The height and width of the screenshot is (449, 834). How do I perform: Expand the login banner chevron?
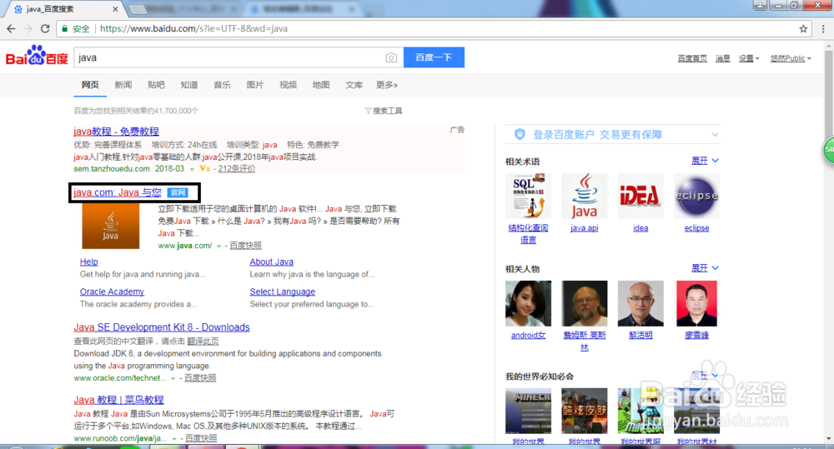point(715,135)
